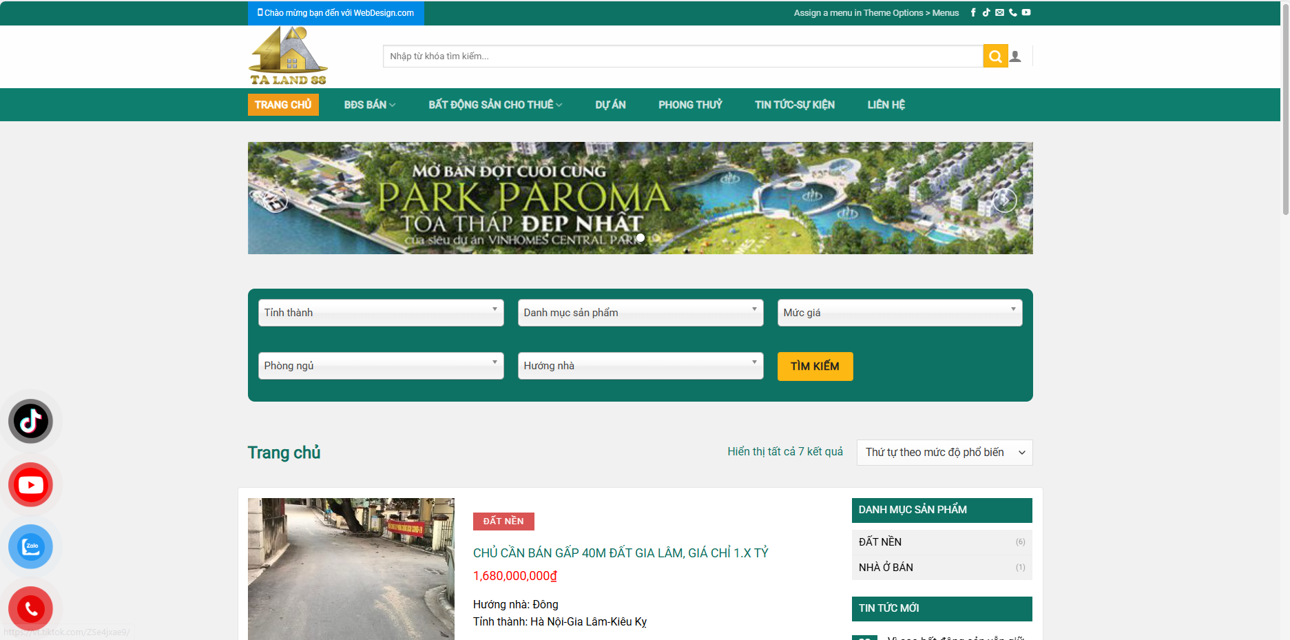Click the ĐẤT NỀN red tag label
The image size is (1290, 640).
pos(503,522)
